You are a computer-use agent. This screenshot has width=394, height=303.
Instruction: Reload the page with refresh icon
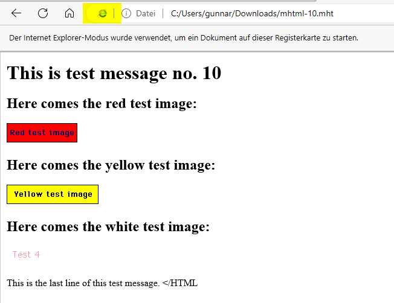[43, 13]
